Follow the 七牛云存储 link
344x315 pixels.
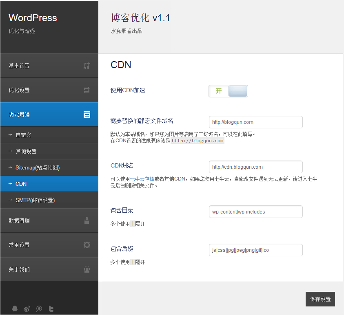click(x=142, y=179)
